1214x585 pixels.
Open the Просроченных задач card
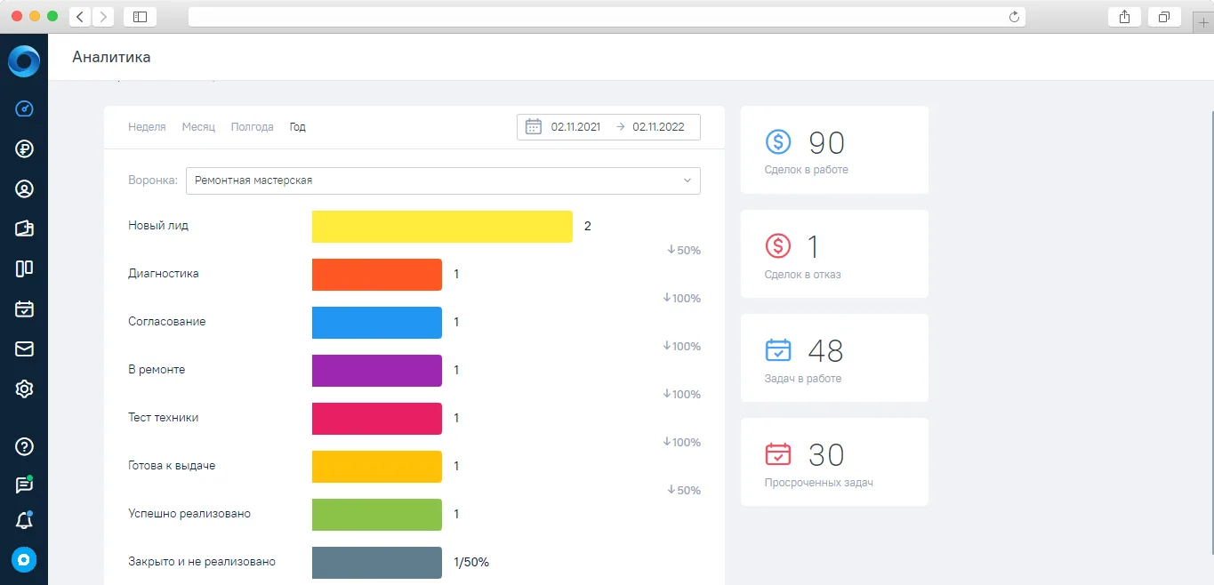coord(834,462)
